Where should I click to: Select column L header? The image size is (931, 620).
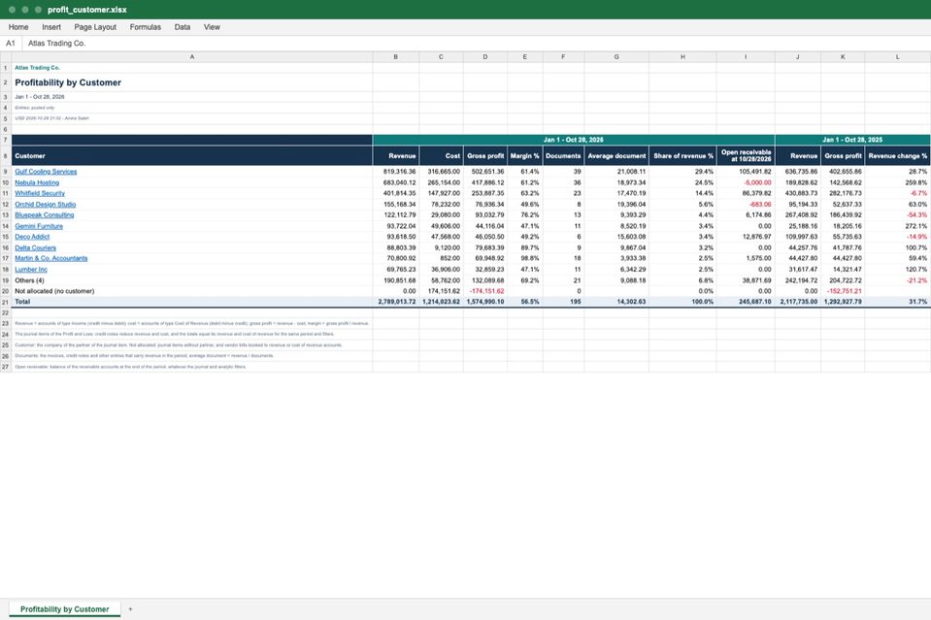pos(897,57)
